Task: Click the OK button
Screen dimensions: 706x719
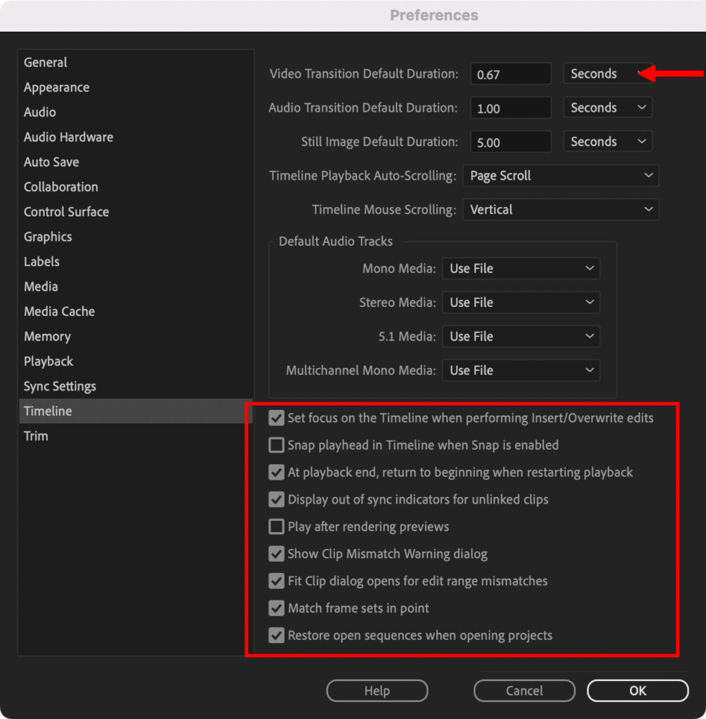Action: point(636,690)
